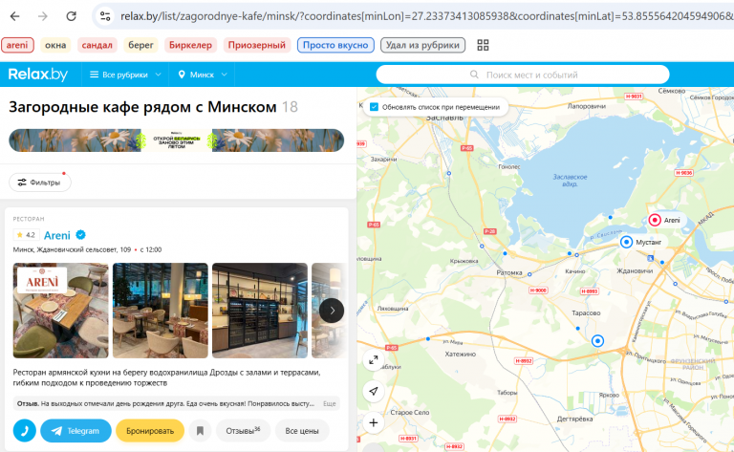Reload the current page
The height and width of the screenshot is (452, 734).
click(71, 16)
